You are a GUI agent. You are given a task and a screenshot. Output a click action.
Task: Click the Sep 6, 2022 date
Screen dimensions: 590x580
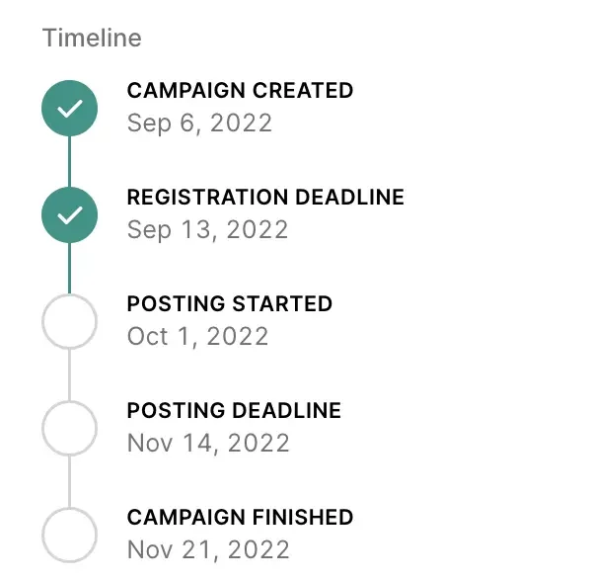coord(199,124)
